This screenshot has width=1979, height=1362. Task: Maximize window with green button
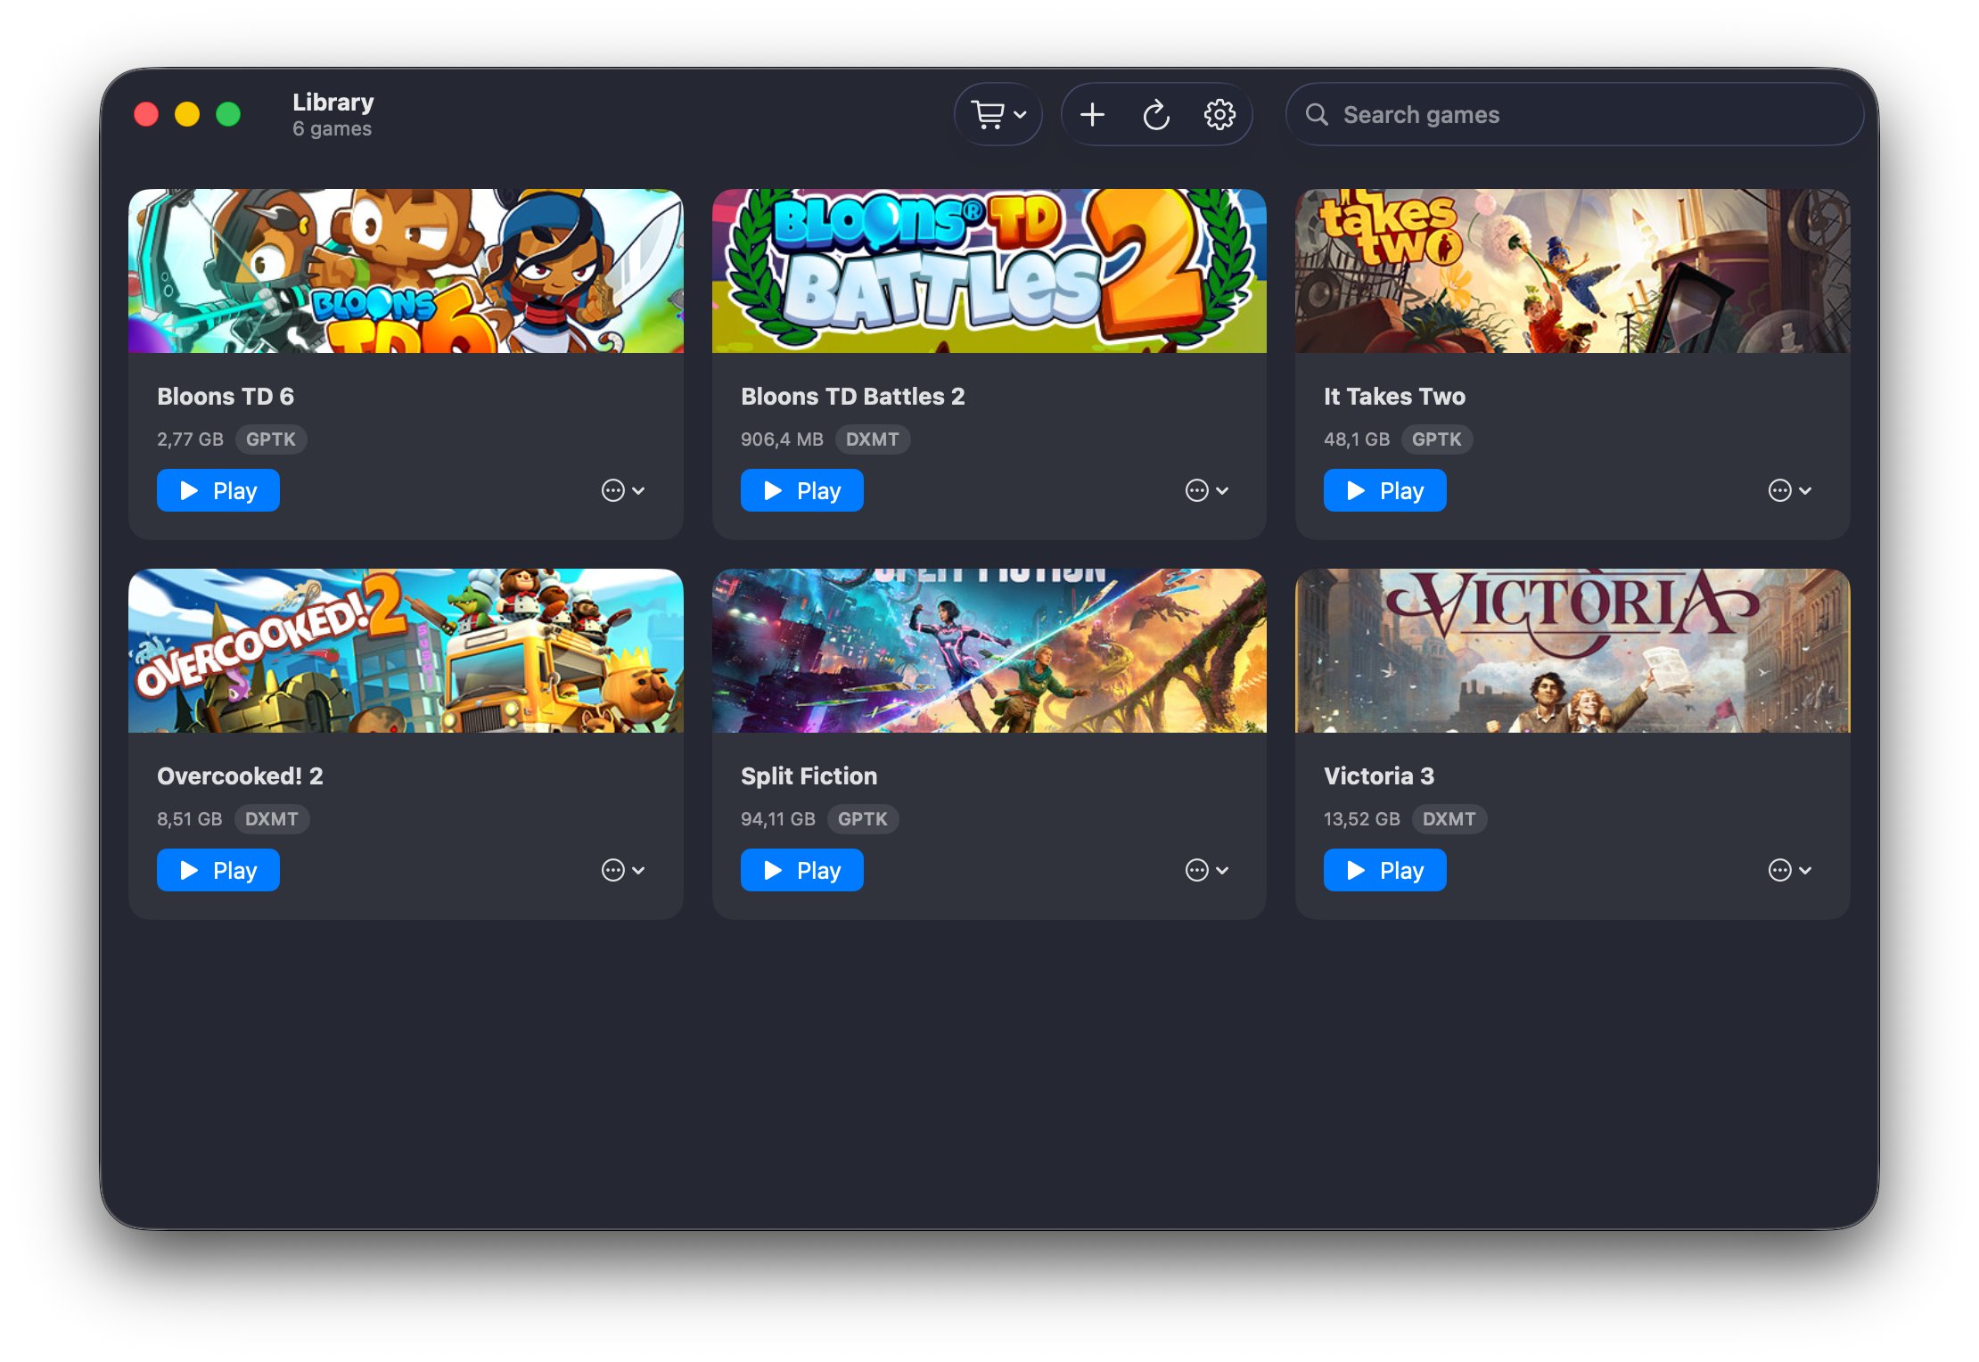[228, 114]
